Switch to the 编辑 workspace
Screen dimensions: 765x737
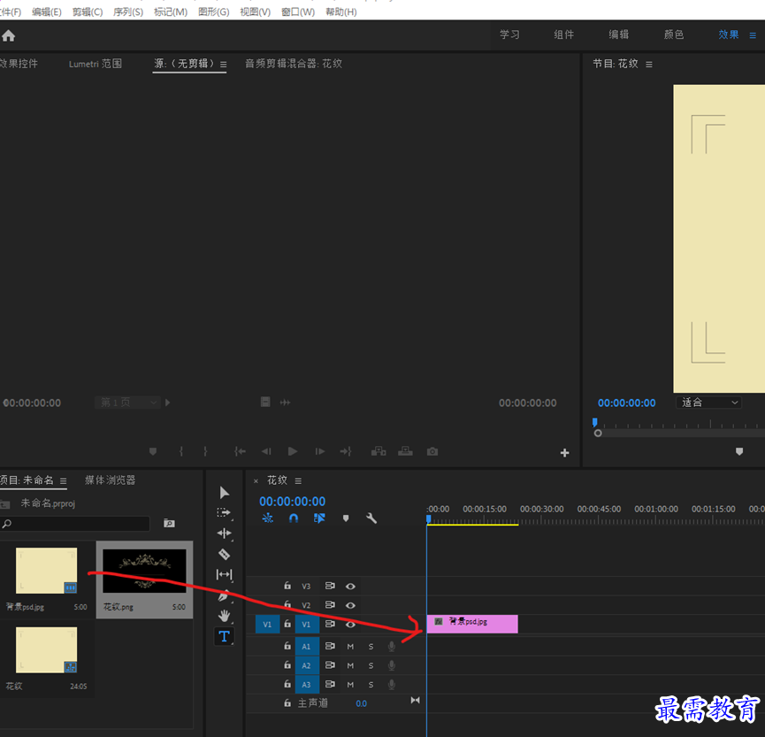[x=619, y=35]
